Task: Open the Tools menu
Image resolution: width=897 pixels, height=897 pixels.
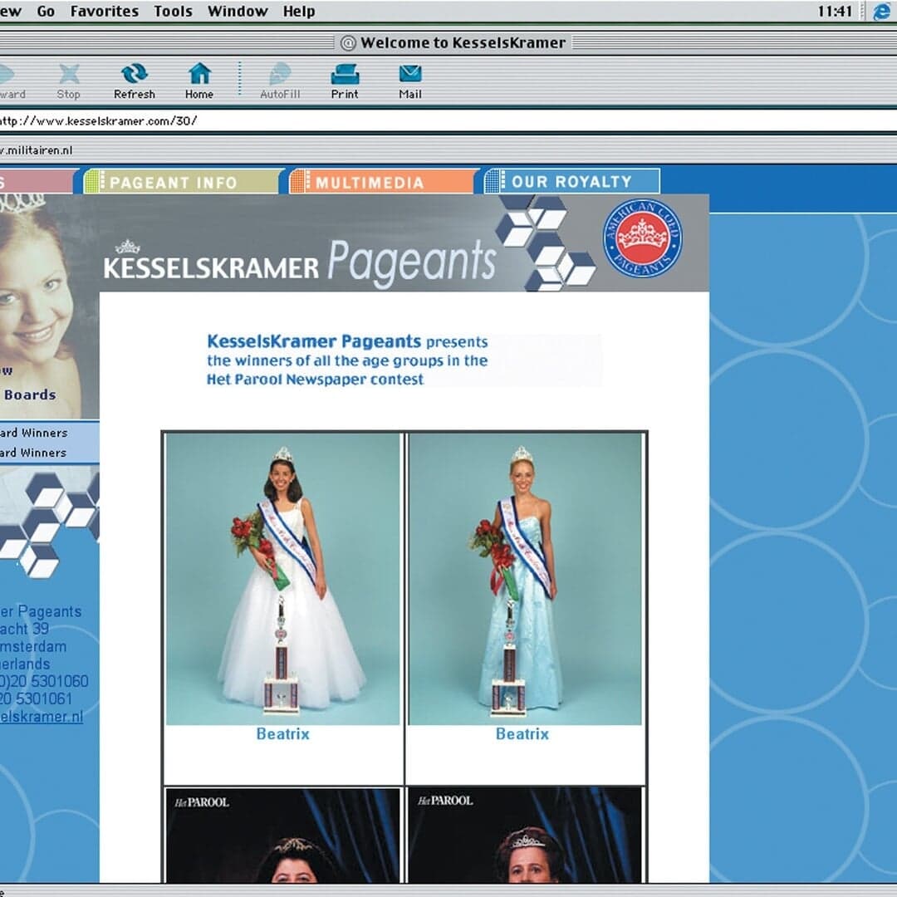Action: (x=172, y=11)
